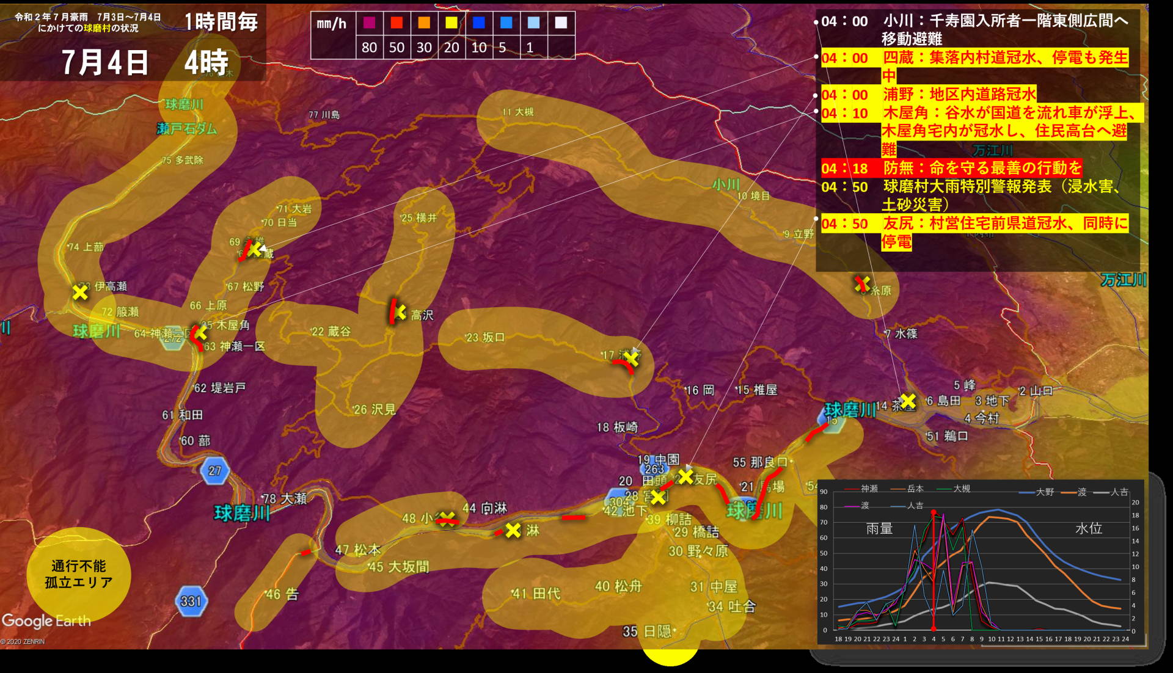The image size is (1173, 673).
Task: Click the 04:00 四蔵 集落内村道冠水 entry
Action: [974, 67]
